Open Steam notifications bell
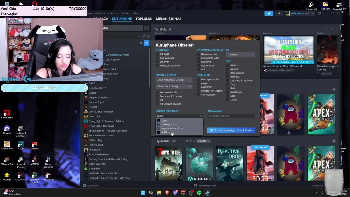This screenshot has width=350, height=197. click(279, 13)
